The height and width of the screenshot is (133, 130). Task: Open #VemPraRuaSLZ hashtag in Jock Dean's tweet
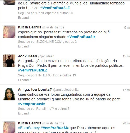coord(33,70)
